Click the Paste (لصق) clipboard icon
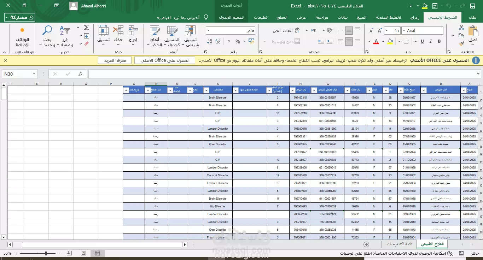 click(x=473, y=31)
